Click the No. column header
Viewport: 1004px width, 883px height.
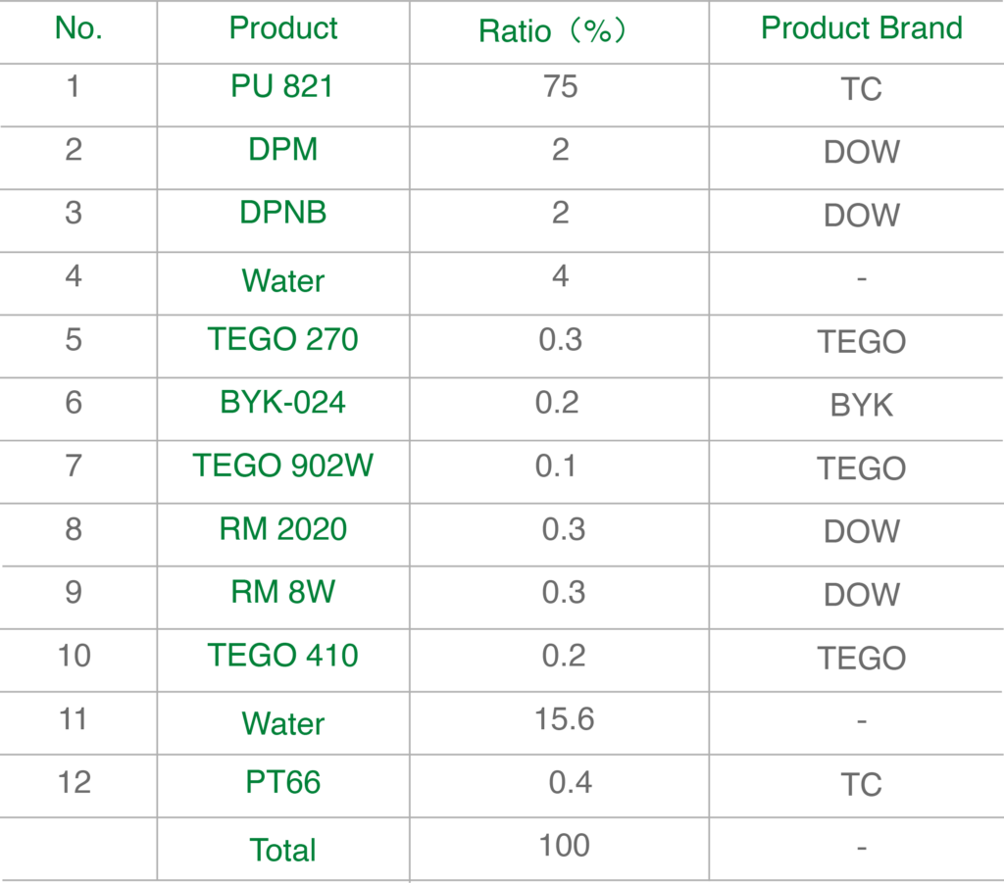point(78,28)
